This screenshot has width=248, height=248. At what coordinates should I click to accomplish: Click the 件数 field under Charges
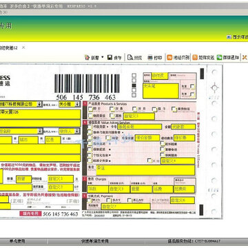98,189
